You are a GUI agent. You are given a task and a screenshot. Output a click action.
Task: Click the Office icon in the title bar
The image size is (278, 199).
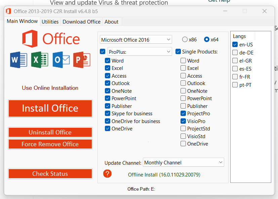click(x=8, y=11)
